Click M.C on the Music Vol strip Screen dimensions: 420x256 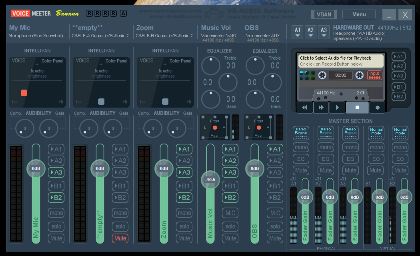pyautogui.click(x=230, y=213)
